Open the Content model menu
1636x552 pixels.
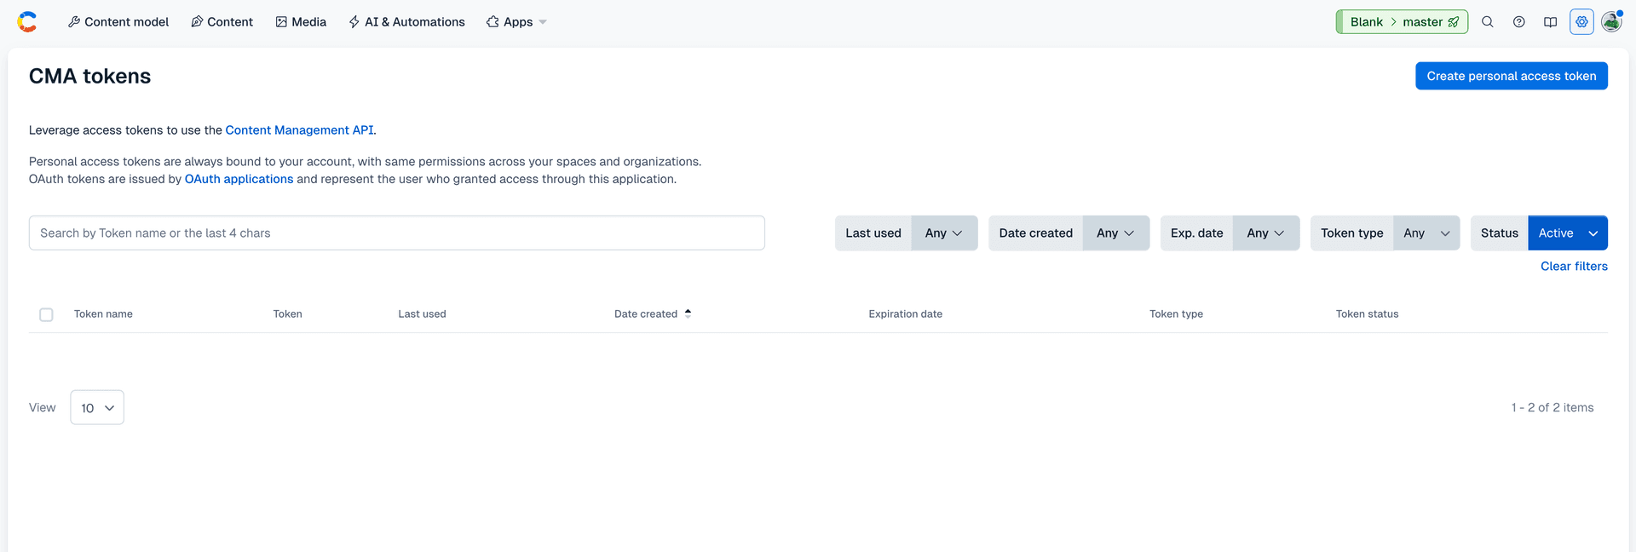[x=118, y=22]
